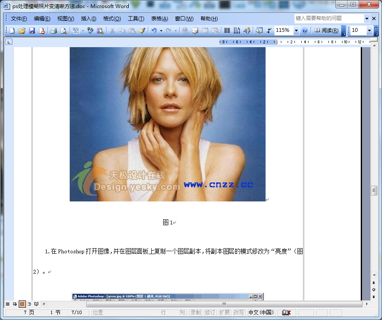Toggle 修订 track changes in status bar
The width and height of the screenshot is (382, 320).
click(x=210, y=312)
